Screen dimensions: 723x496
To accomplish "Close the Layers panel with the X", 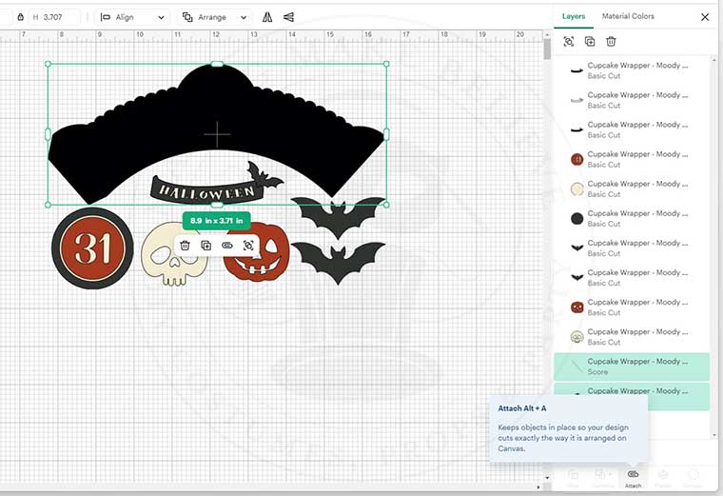I will [x=705, y=17].
